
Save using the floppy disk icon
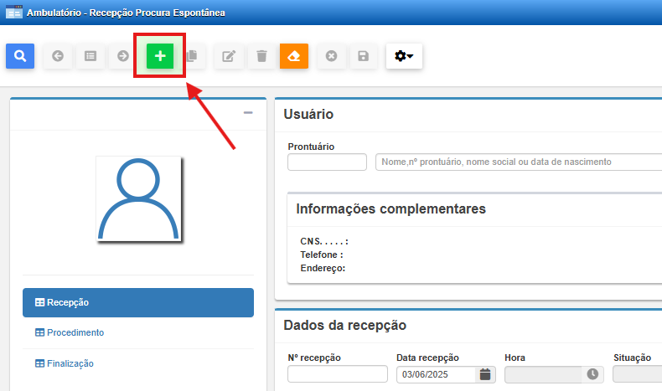click(x=363, y=56)
